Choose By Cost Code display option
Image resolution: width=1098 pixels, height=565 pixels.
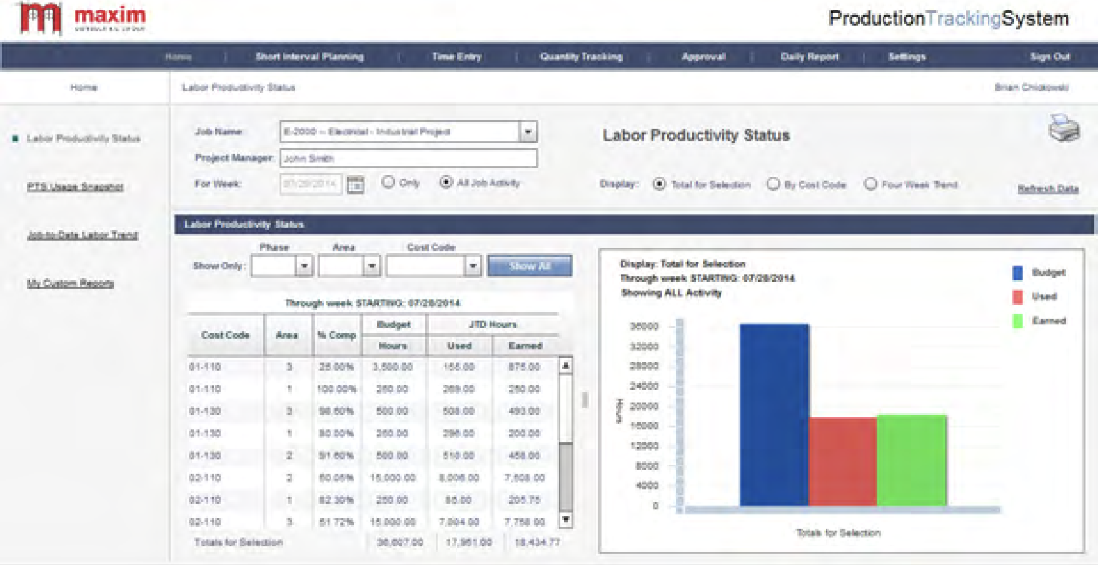(773, 184)
